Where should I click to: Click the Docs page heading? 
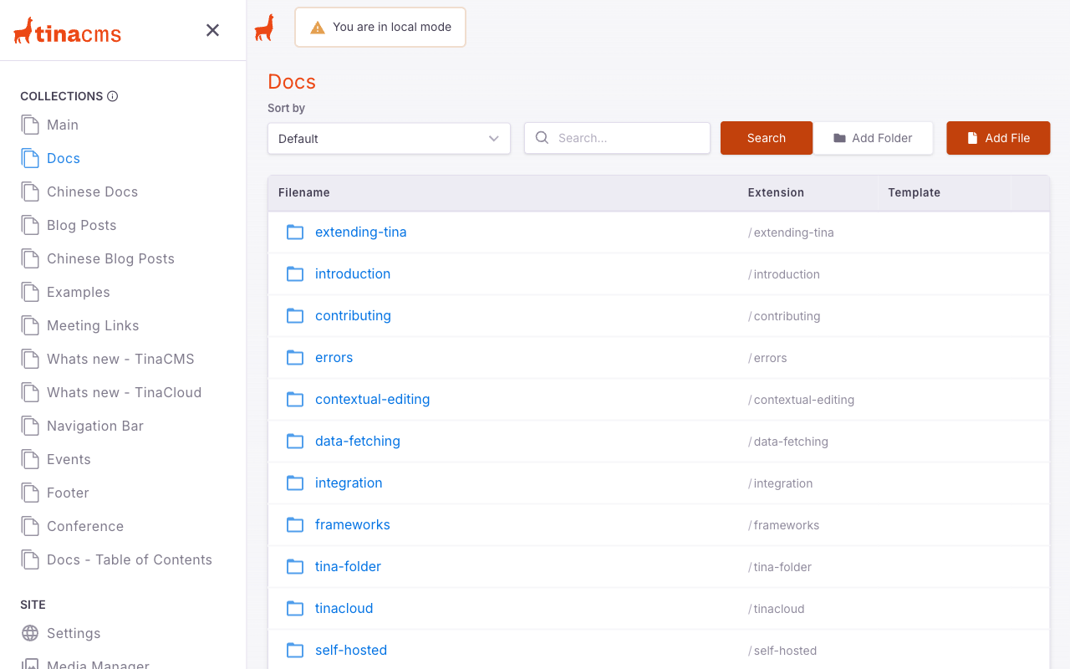(292, 82)
